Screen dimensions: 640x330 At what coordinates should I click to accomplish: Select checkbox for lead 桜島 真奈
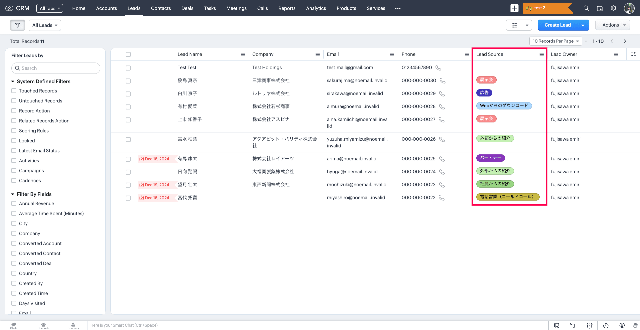pos(128,81)
